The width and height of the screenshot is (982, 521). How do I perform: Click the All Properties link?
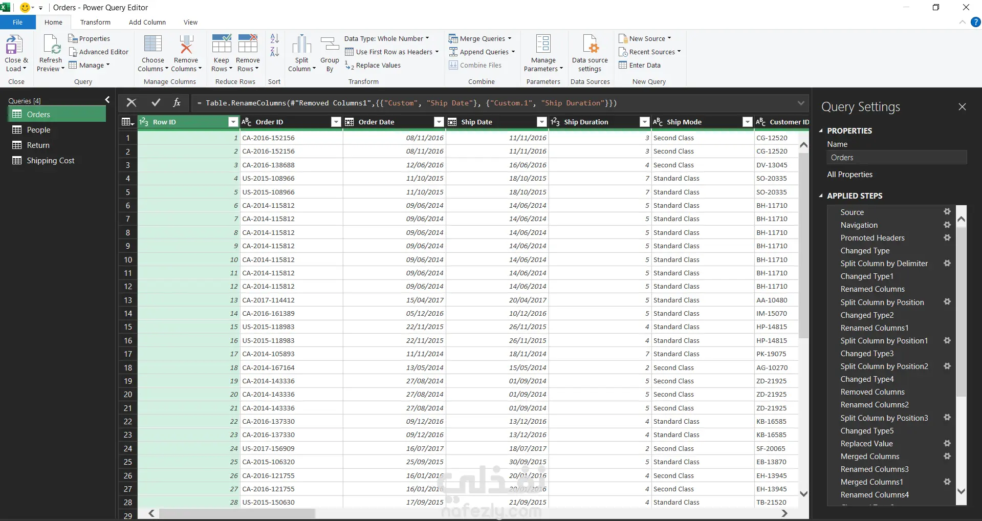coord(850,174)
